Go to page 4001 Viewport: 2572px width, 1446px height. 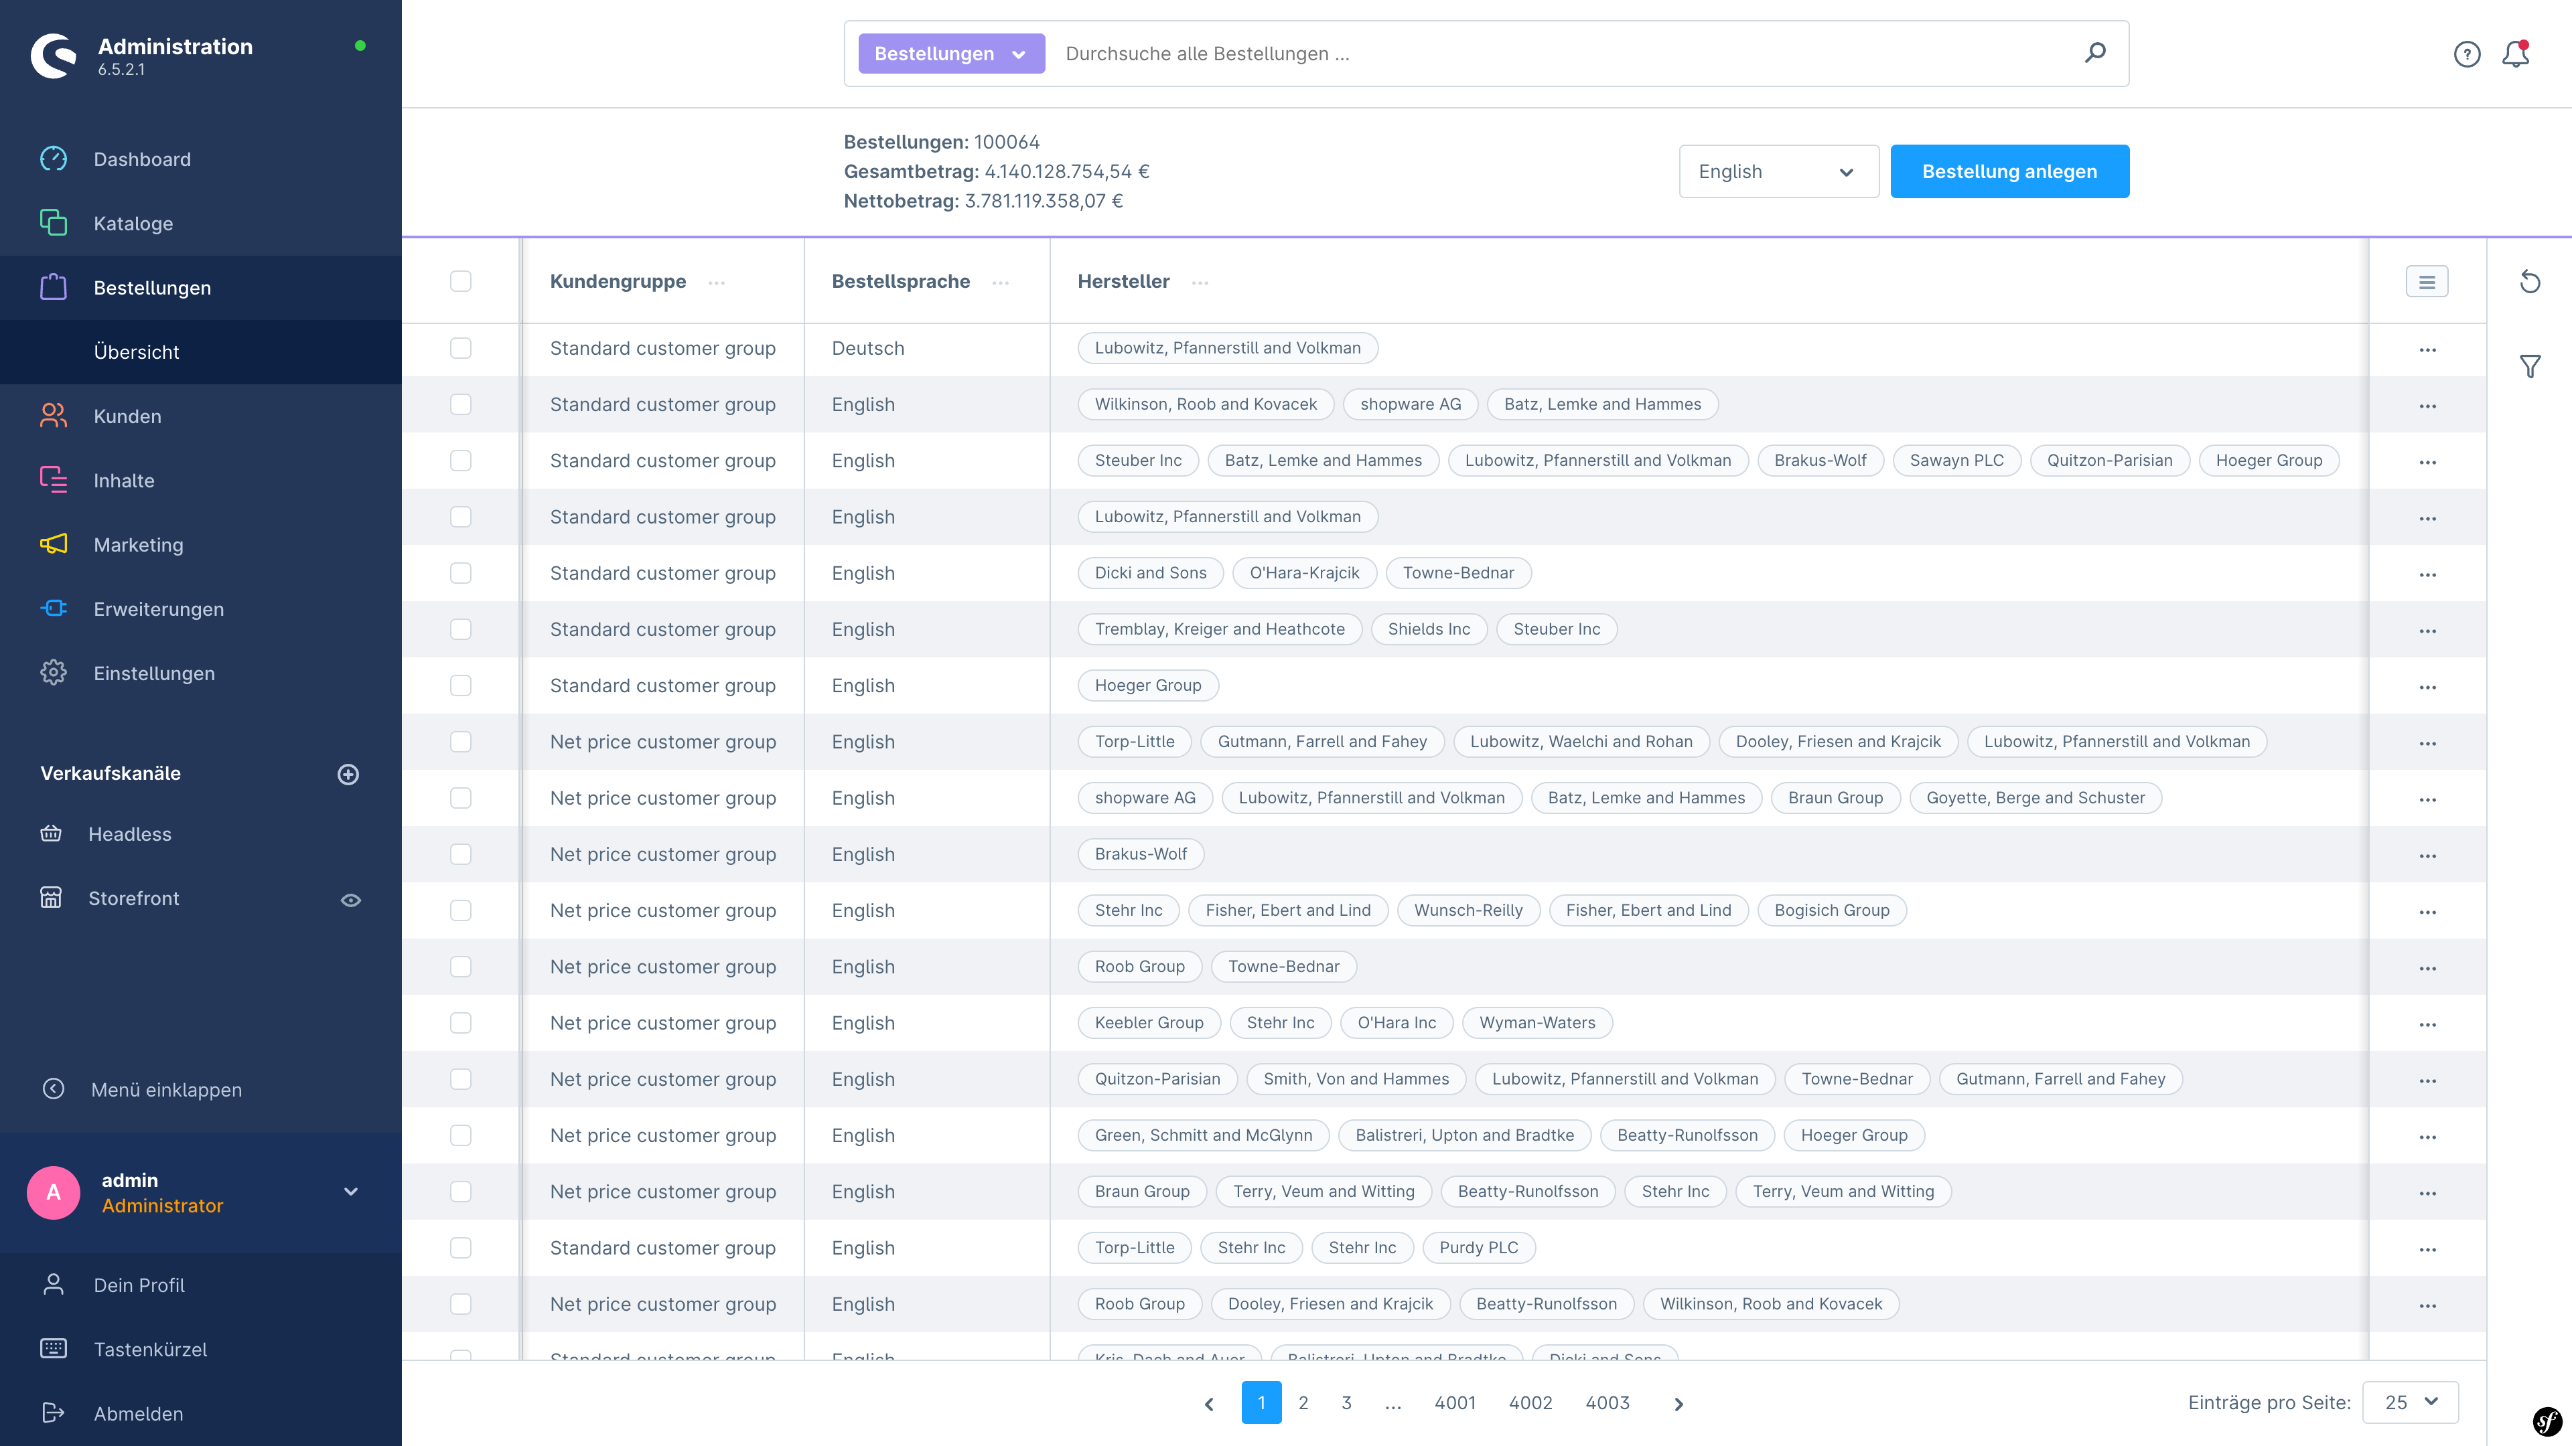1455,1402
